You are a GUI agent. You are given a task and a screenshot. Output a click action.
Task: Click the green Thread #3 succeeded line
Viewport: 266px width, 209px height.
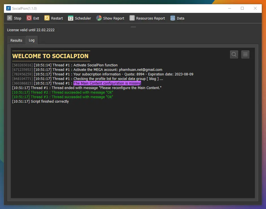click(62, 97)
